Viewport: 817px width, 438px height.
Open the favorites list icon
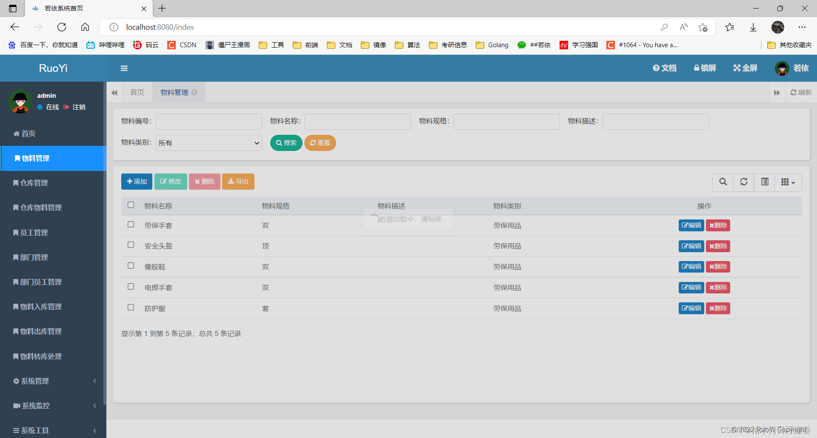click(x=730, y=27)
